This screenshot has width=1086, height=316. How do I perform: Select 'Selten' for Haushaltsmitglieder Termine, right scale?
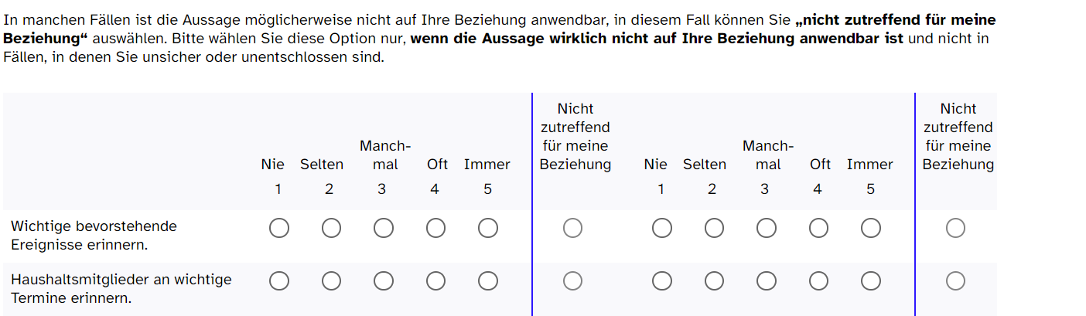(714, 281)
